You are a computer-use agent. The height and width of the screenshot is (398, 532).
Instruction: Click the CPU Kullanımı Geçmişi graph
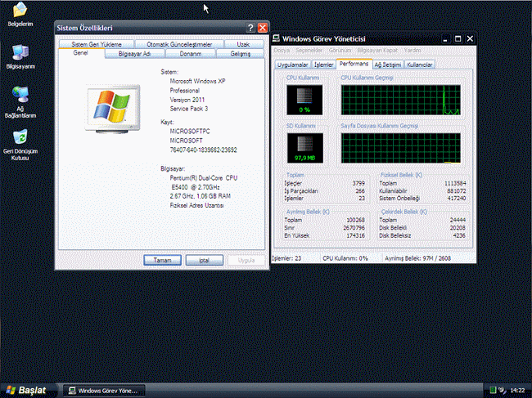(401, 100)
